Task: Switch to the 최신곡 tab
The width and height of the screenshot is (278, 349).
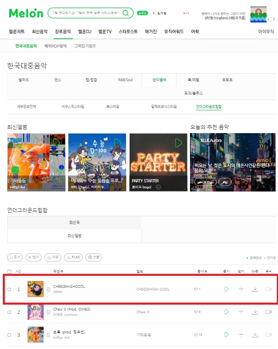Action: pyautogui.click(x=74, y=223)
